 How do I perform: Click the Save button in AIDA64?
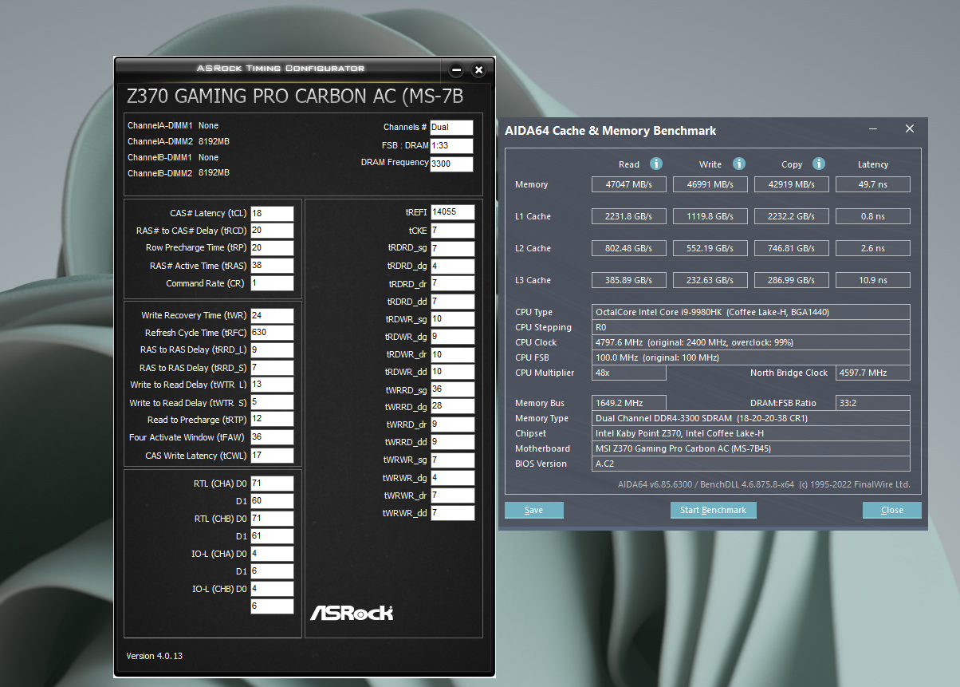point(534,510)
